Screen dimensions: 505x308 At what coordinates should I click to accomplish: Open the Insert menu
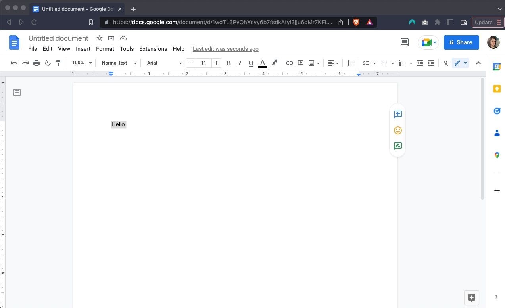click(83, 49)
